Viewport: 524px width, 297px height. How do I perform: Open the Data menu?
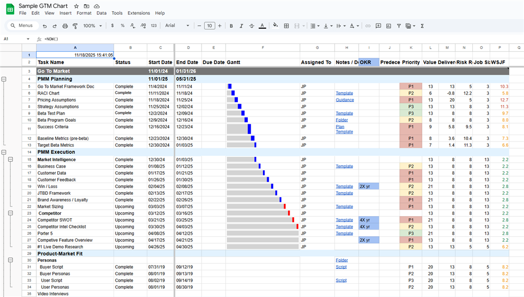101,13
